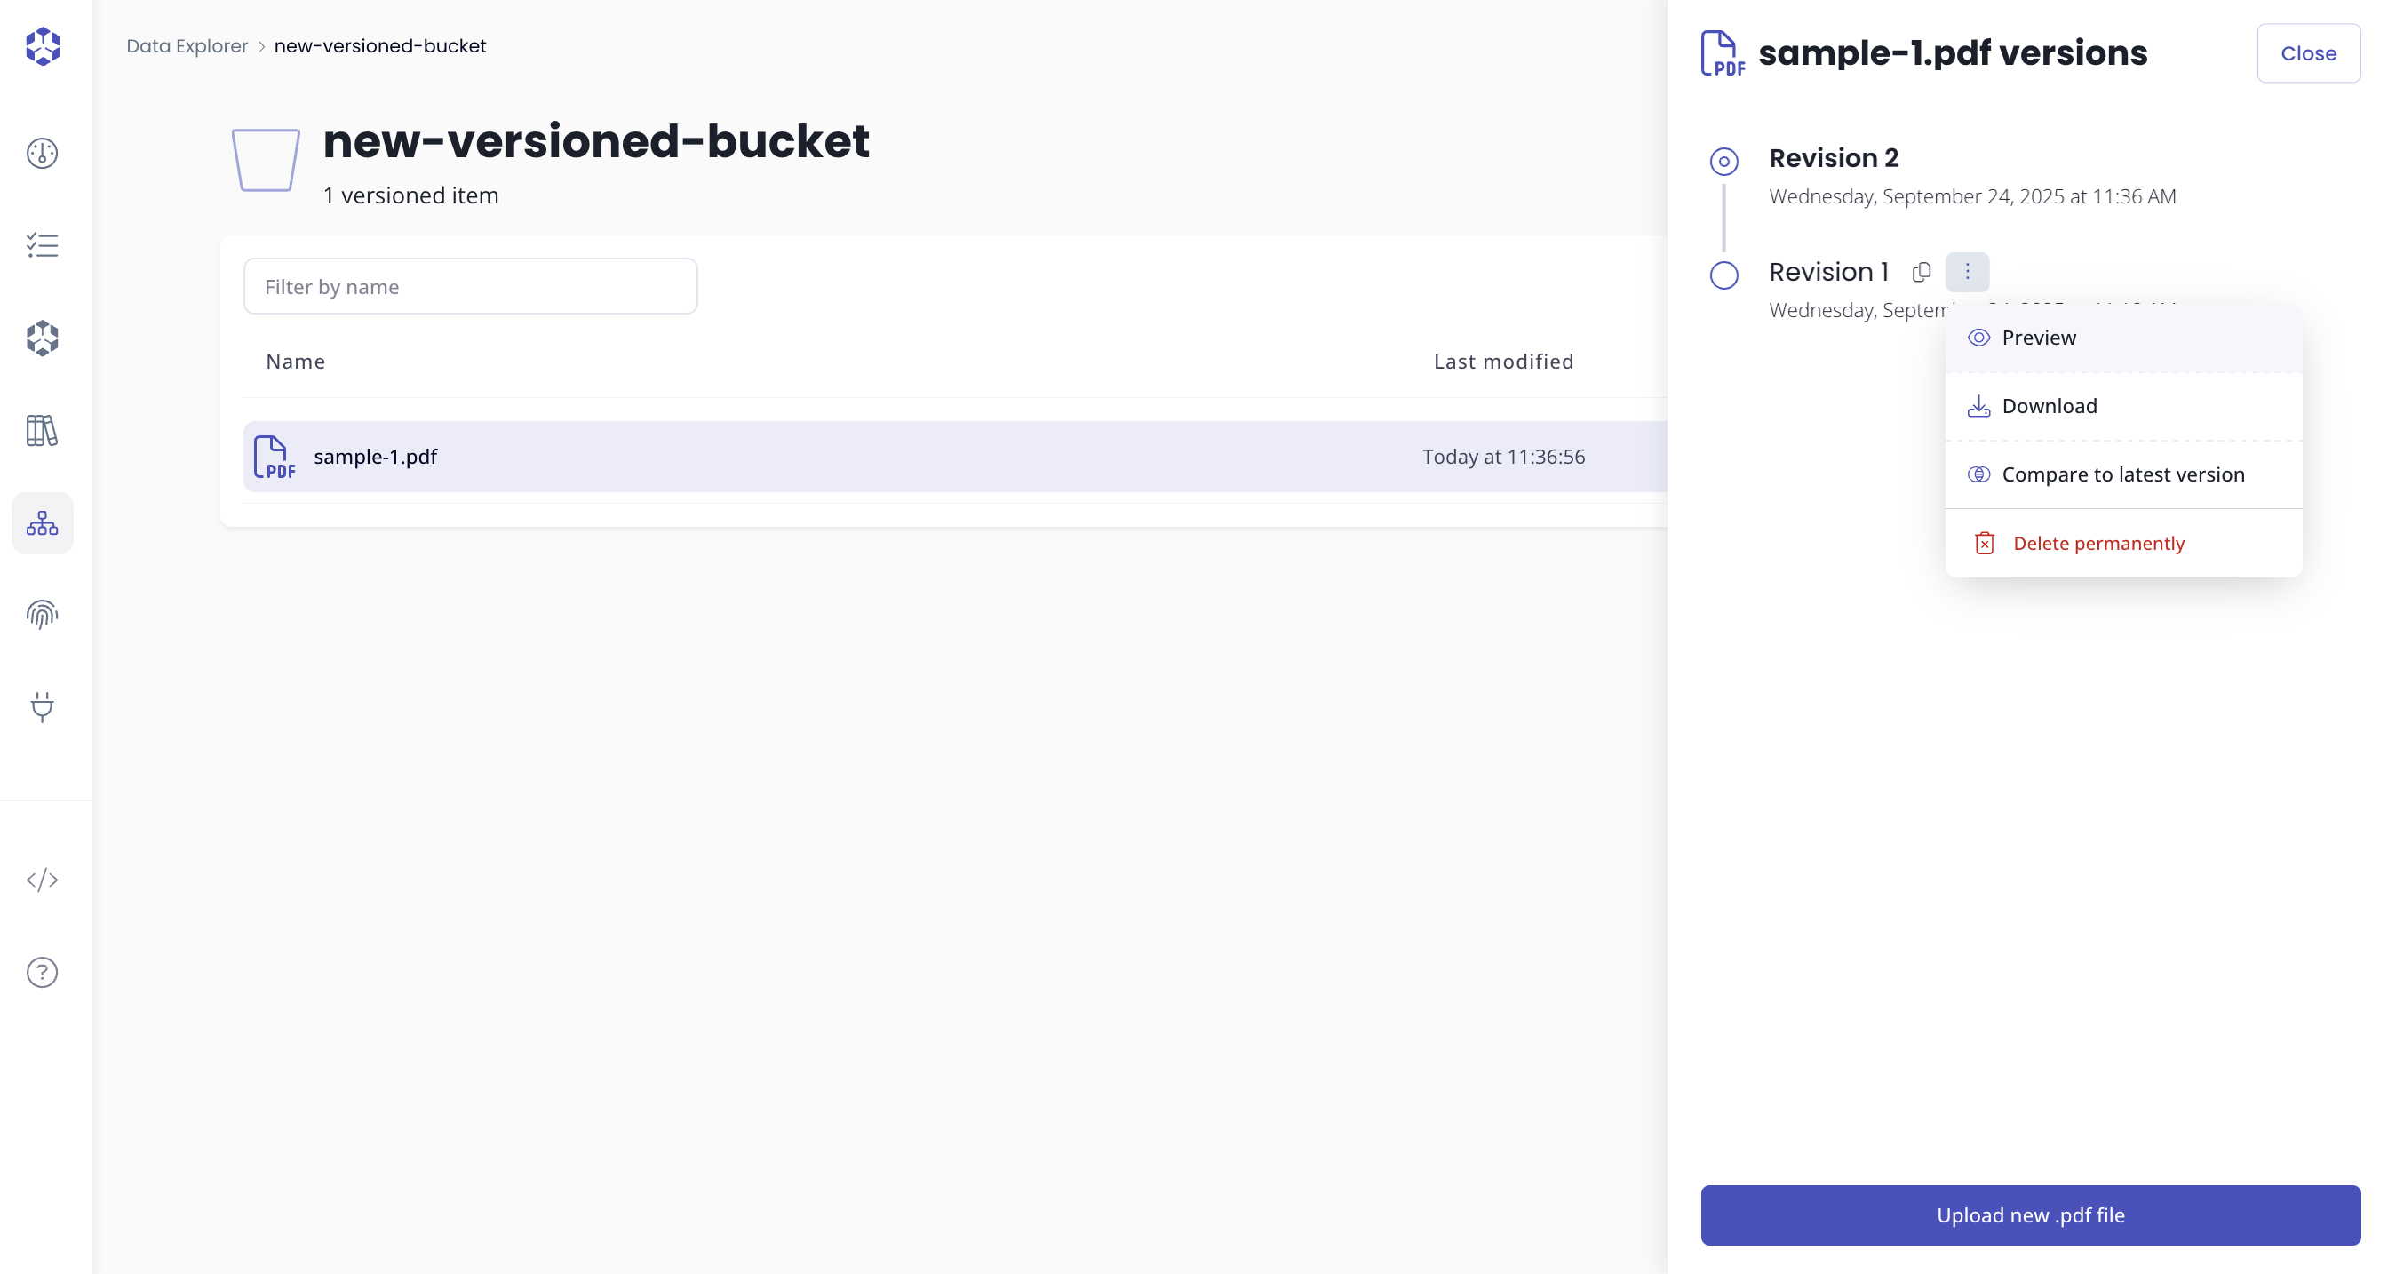
Task: Open the help question mark icon
Action: coord(43,972)
